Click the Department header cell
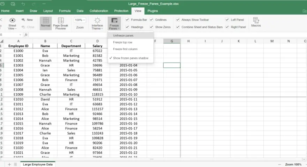Image resolution: width=307 pixels, height=167 pixels. click(x=71, y=46)
